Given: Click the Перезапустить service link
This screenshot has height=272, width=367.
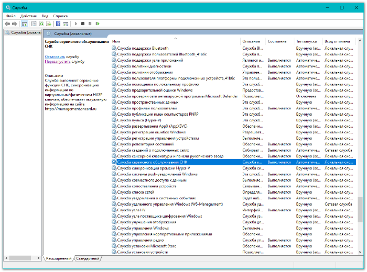Looking at the screenshot, I should [x=57, y=61].
